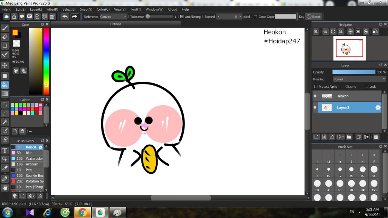The width and height of the screenshot is (388, 218).
Task: Open the Reference dropdown set to Canvas
Action: tap(113, 17)
